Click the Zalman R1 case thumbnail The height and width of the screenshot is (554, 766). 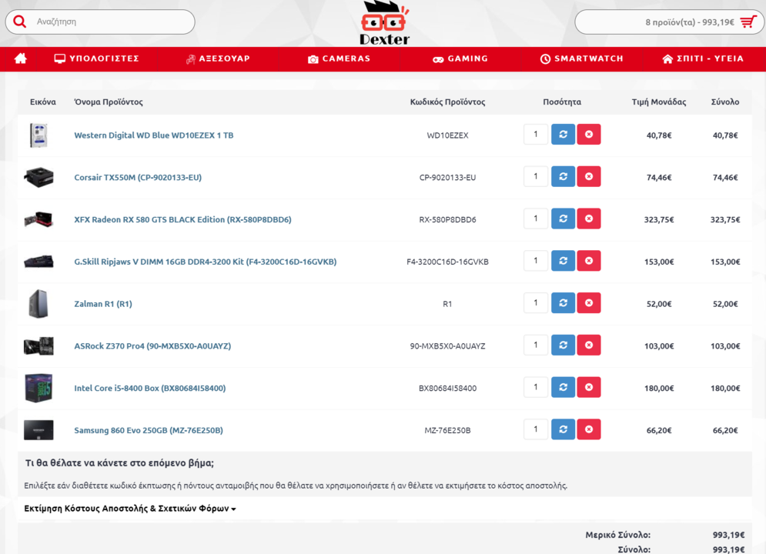point(38,304)
